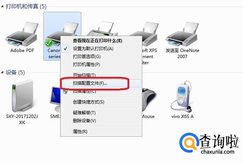This screenshot has width=243, height=163.
Task: Collapse the 打印机和传真 (5) group
Action: pos(2,6)
